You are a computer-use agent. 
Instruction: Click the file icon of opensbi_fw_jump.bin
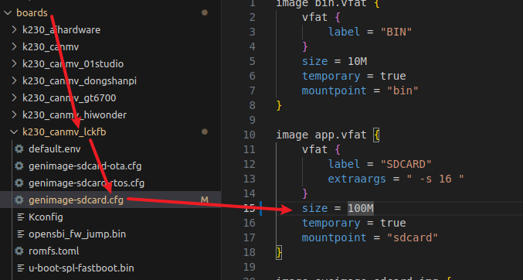pyautogui.click(x=21, y=234)
